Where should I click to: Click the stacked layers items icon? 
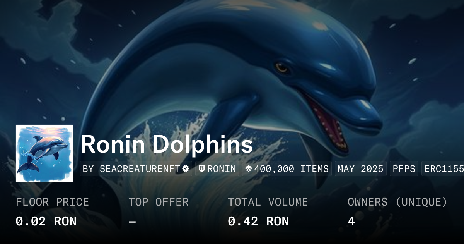tap(249, 169)
